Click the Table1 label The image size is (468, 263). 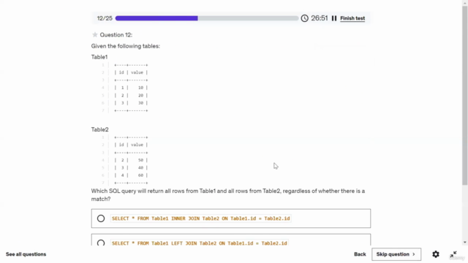click(99, 57)
